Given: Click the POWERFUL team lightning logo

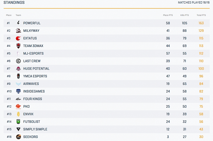Looking at the screenshot, I should pos(18,23).
